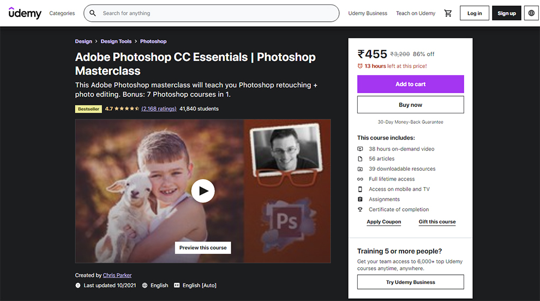Open Udemy Business from header
Screen dimensions: 540x301
pyautogui.click(x=368, y=13)
